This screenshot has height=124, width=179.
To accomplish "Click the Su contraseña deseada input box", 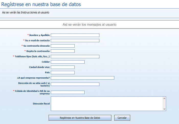I will (x=63, y=46).
